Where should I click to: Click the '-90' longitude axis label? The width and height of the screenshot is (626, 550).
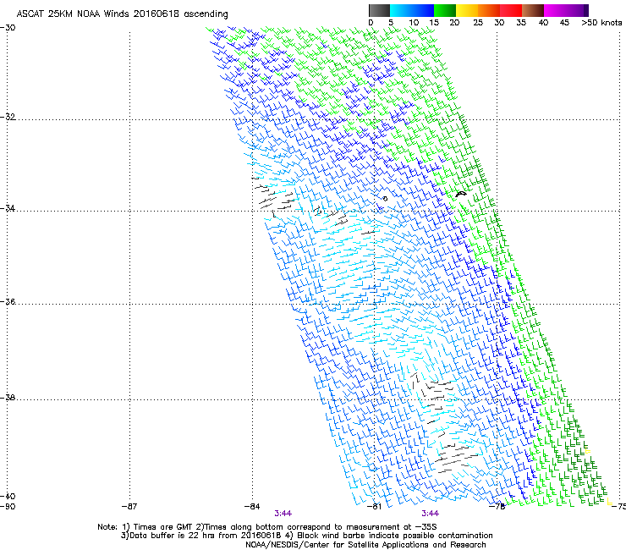point(8,507)
